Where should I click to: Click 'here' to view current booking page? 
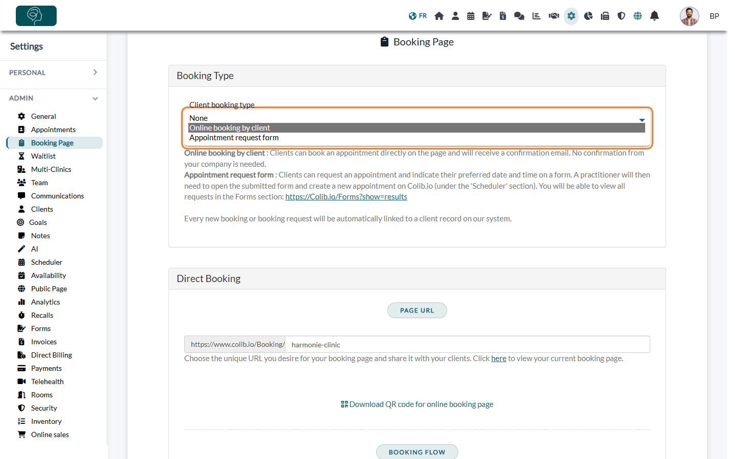pos(499,359)
